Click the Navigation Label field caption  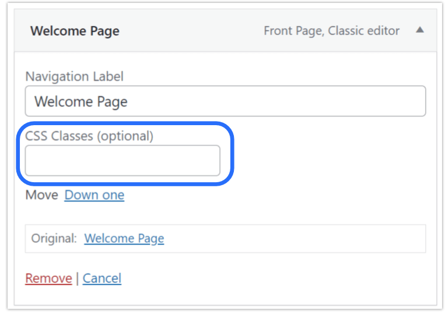click(74, 76)
